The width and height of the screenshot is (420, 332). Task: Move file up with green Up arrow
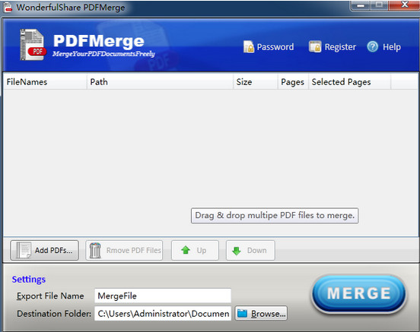pos(195,250)
